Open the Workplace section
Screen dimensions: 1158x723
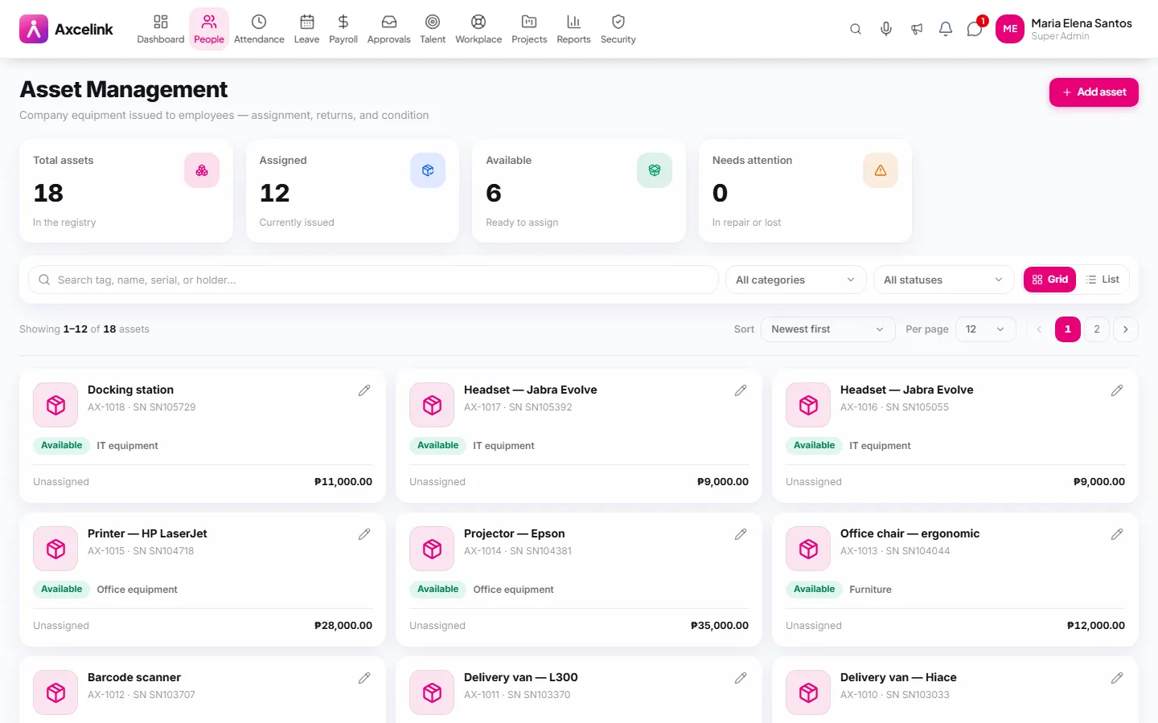(478, 29)
